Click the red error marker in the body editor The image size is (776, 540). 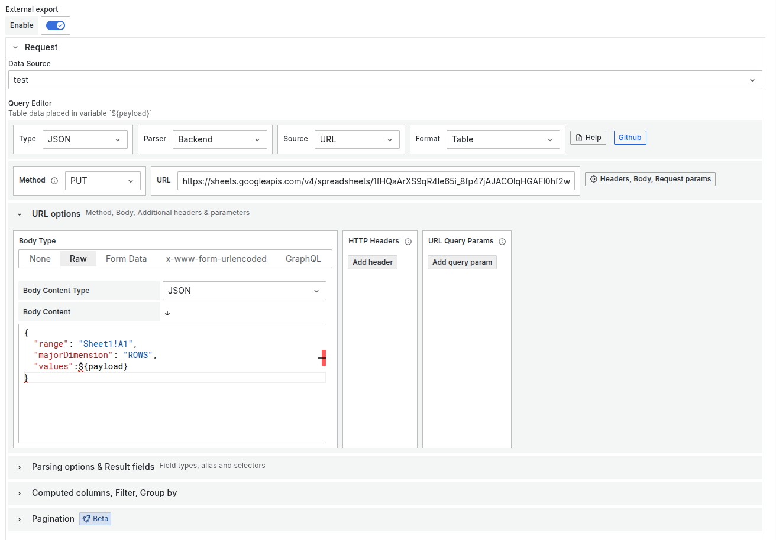coord(322,357)
